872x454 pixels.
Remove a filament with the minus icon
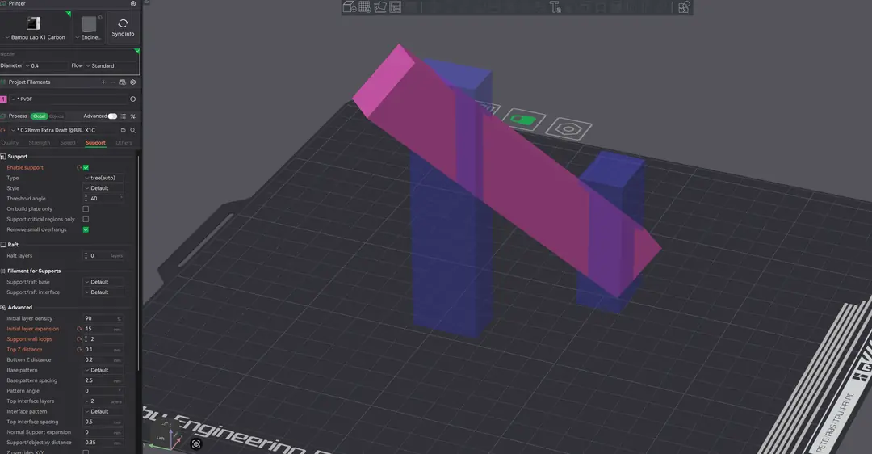[113, 82]
